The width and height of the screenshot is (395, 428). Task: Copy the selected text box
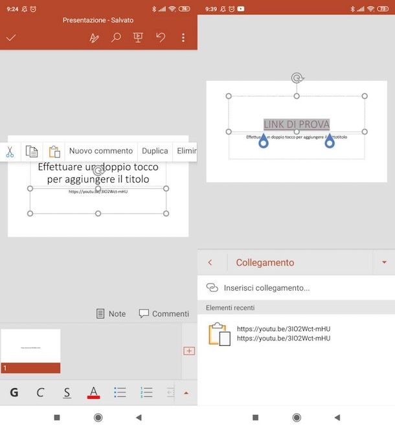[x=32, y=152]
